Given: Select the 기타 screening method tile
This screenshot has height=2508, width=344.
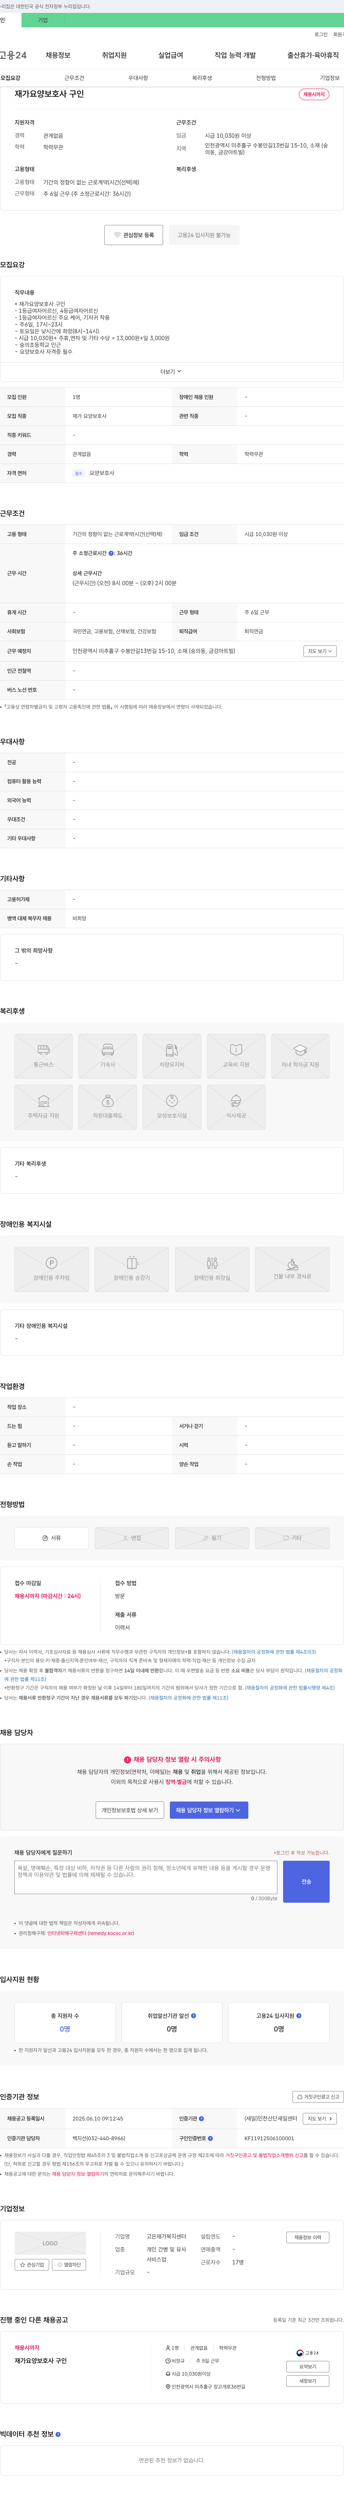Looking at the screenshot, I should (292, 1538).
